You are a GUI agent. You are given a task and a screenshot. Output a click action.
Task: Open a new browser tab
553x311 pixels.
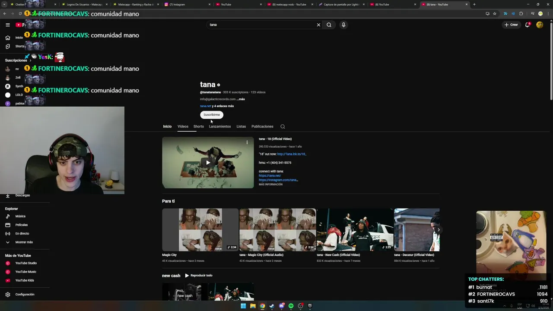[x=474, y=4]
